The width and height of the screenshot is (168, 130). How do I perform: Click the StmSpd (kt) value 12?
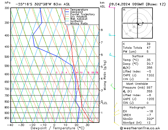tap(149, 123)
